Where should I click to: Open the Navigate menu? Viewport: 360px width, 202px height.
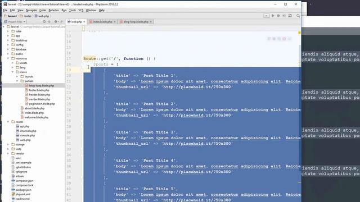click(x=31, y=10)
